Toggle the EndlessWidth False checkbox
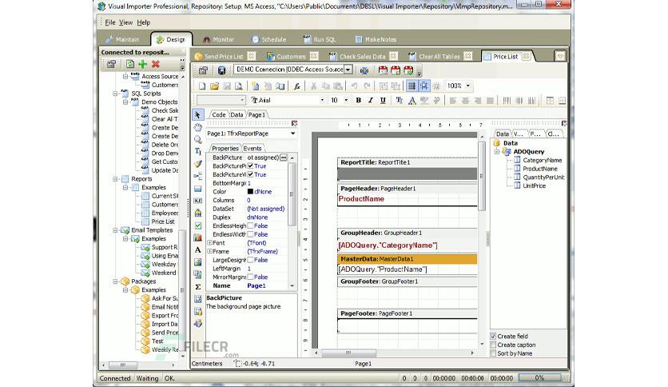 click(x=251, y=234)
